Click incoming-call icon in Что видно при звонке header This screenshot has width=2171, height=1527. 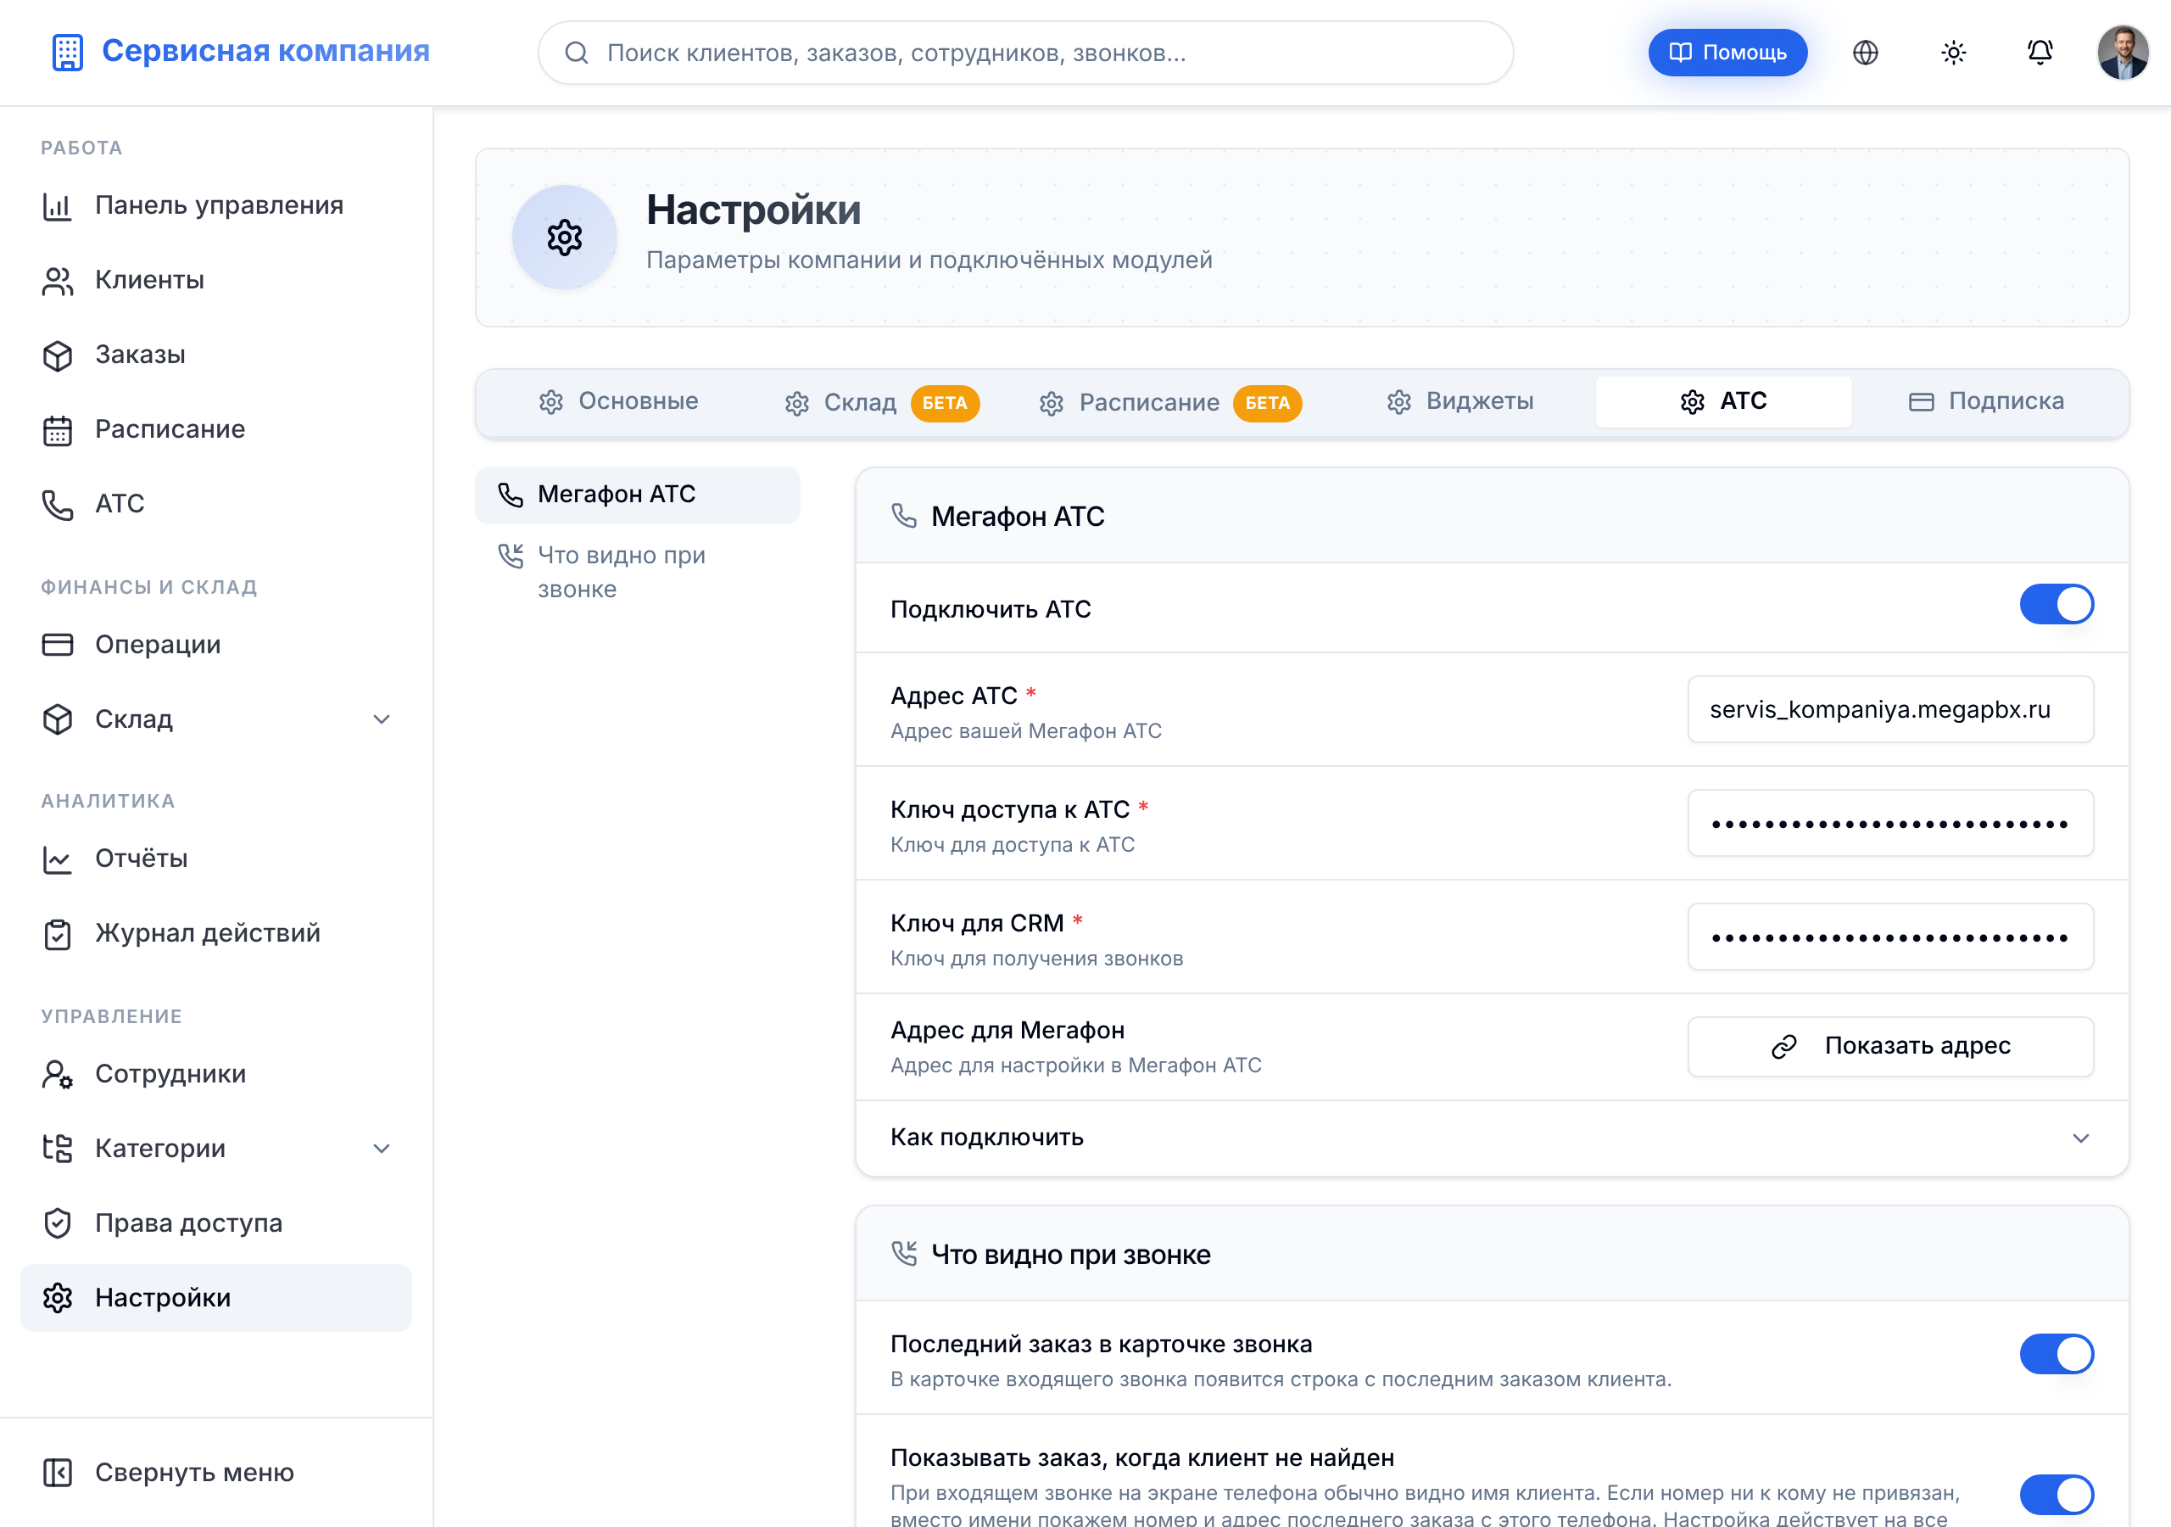(x=904, y=1255)
